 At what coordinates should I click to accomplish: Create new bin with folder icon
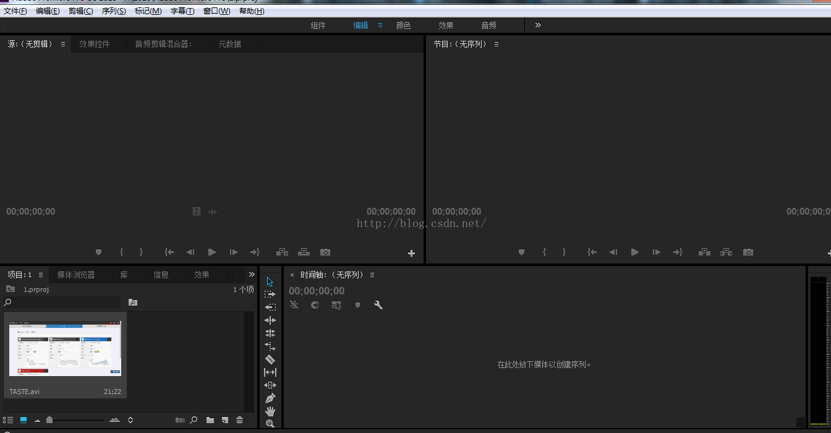coord(210,420)
